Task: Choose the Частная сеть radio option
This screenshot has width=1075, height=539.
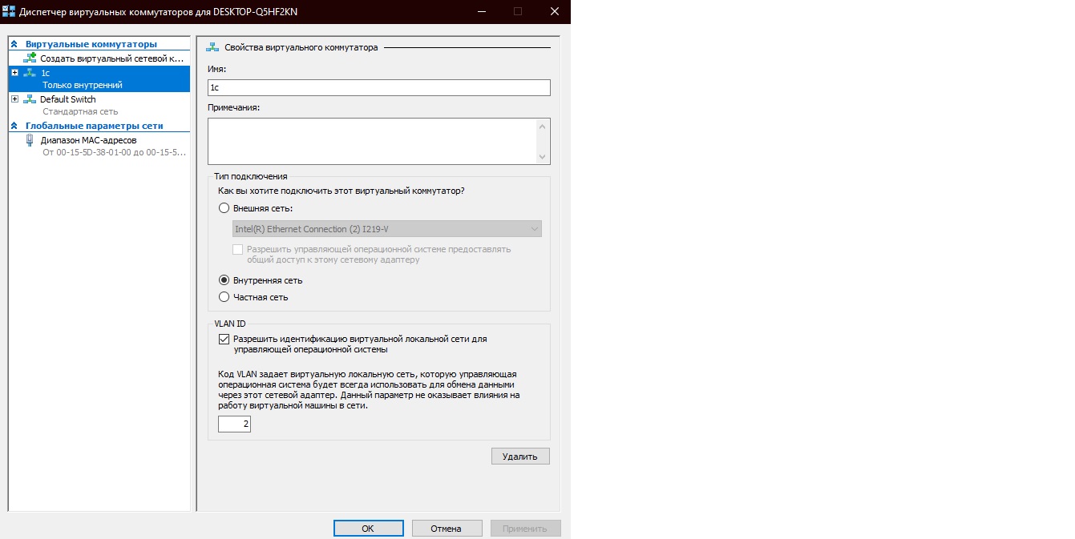Action: (224, 297)
